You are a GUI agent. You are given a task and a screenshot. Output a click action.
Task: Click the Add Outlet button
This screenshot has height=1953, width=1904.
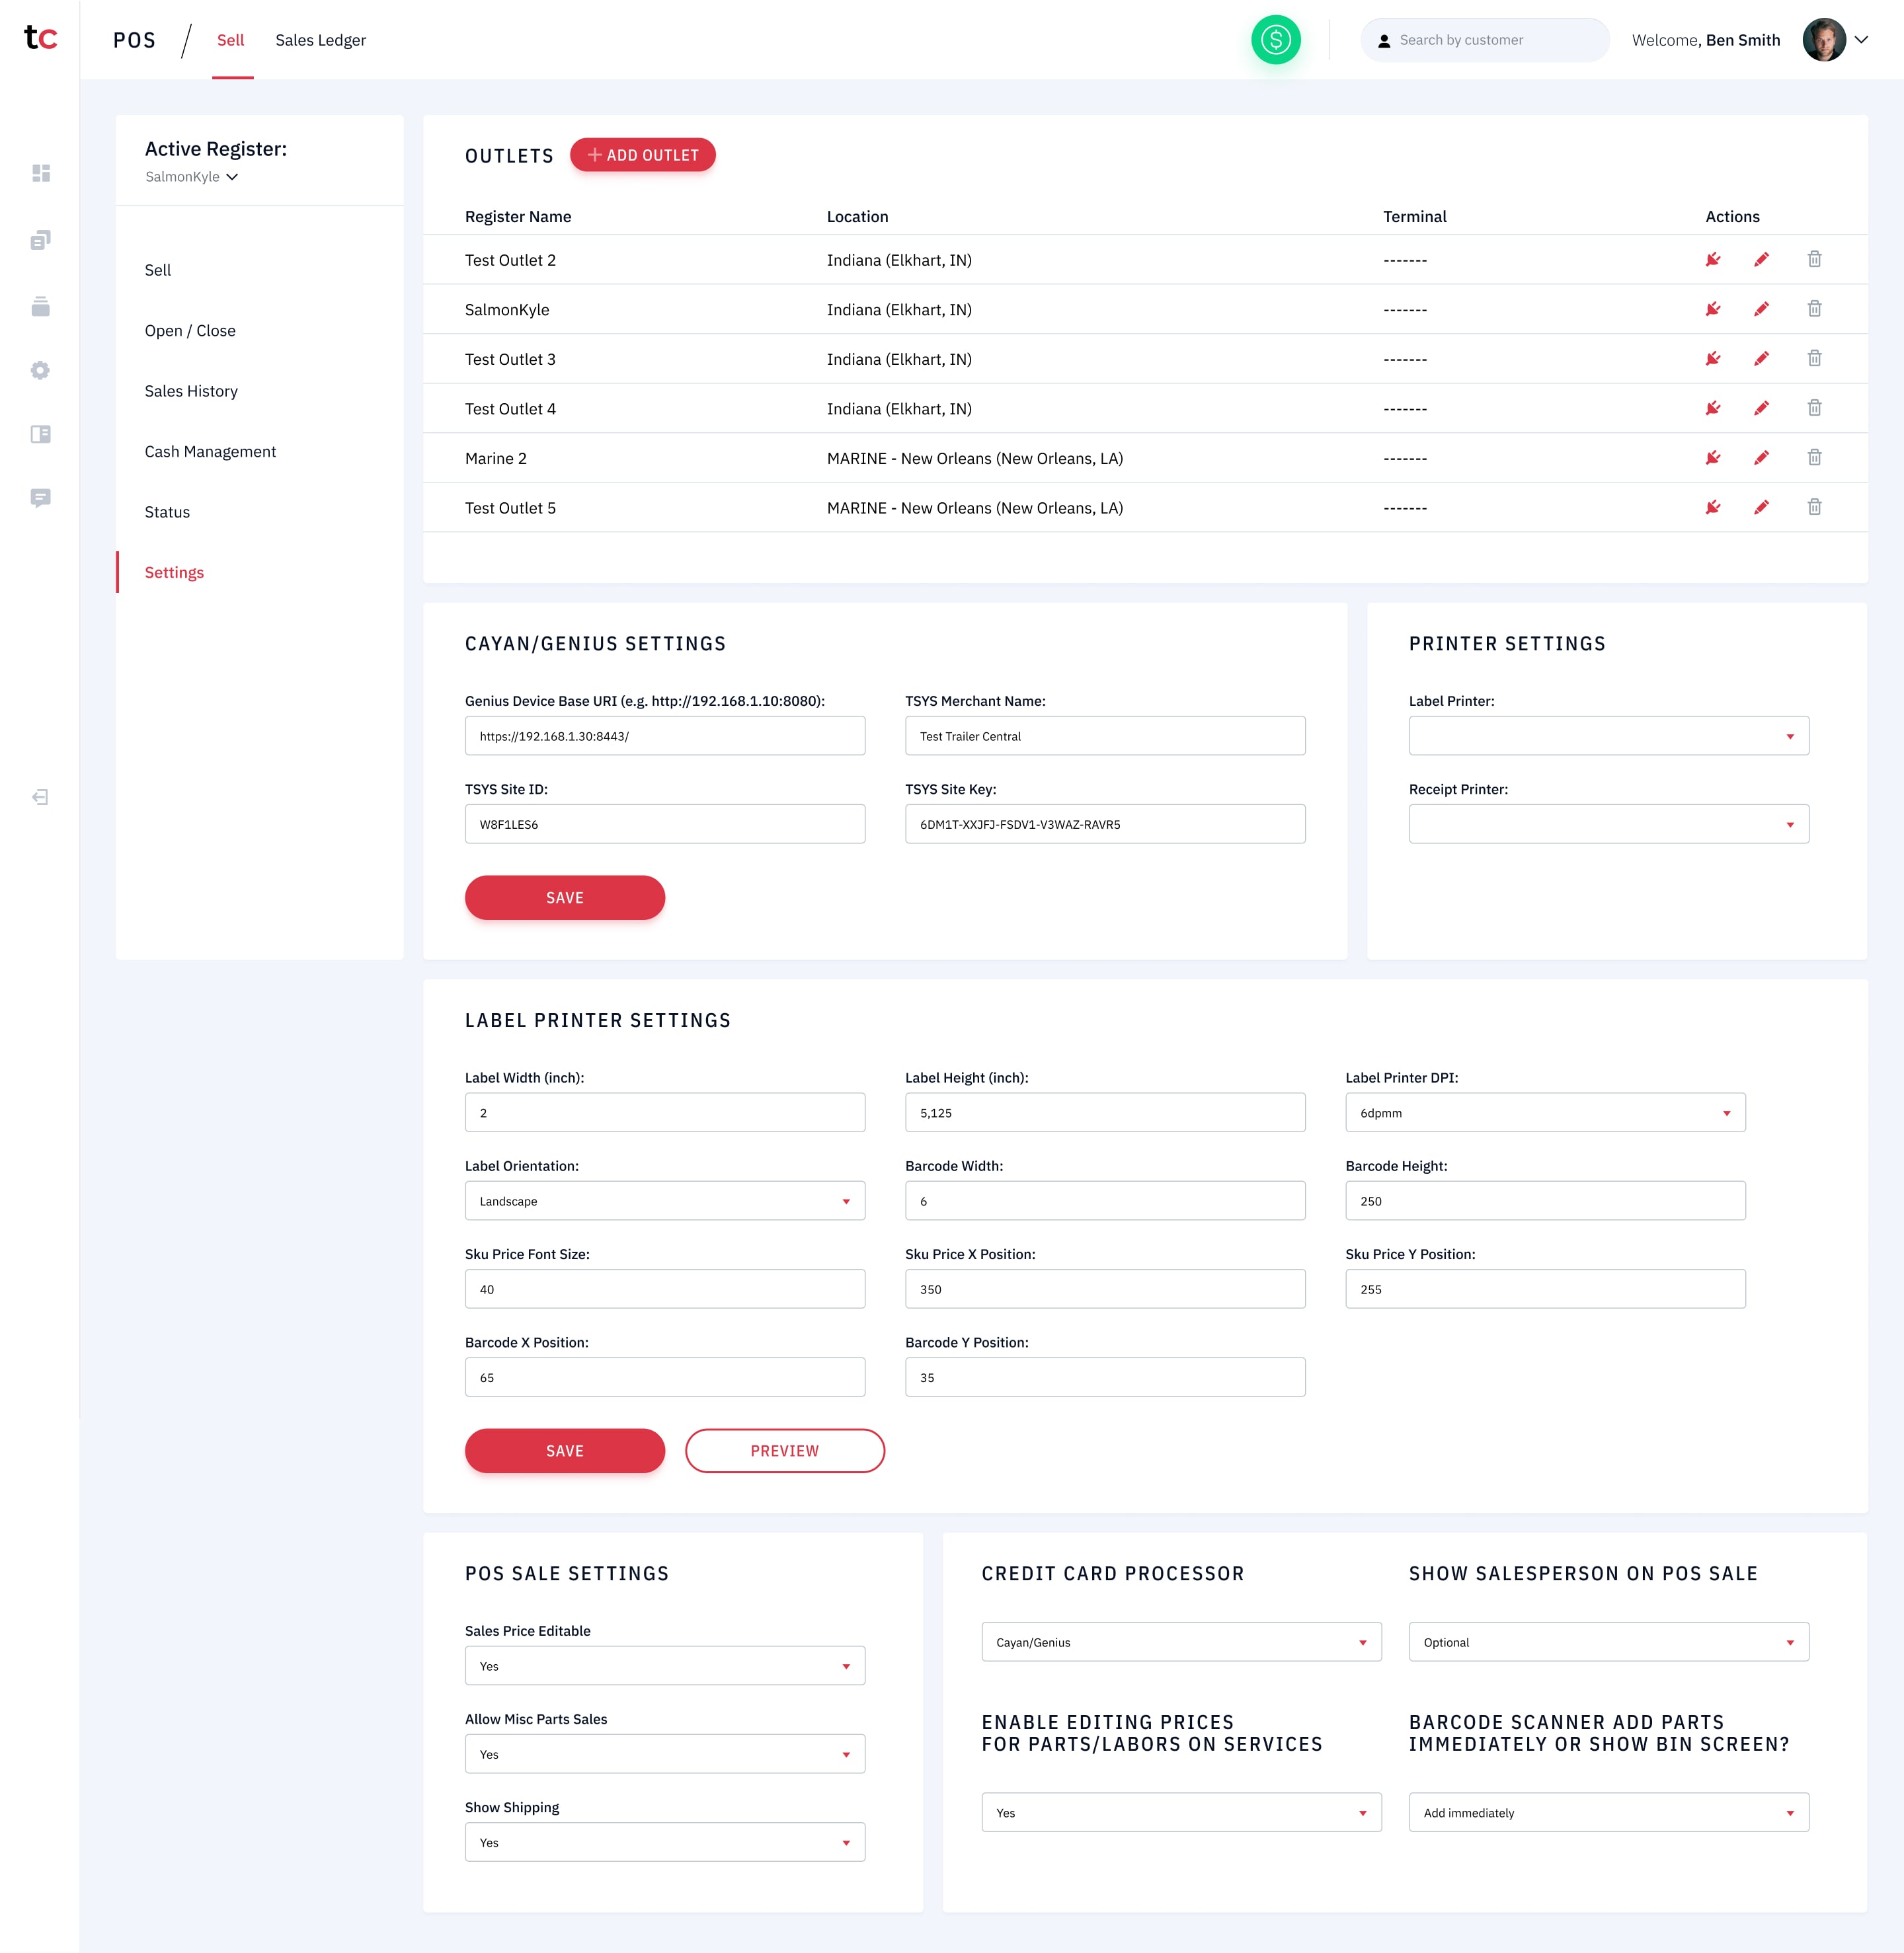coord(642,155)
